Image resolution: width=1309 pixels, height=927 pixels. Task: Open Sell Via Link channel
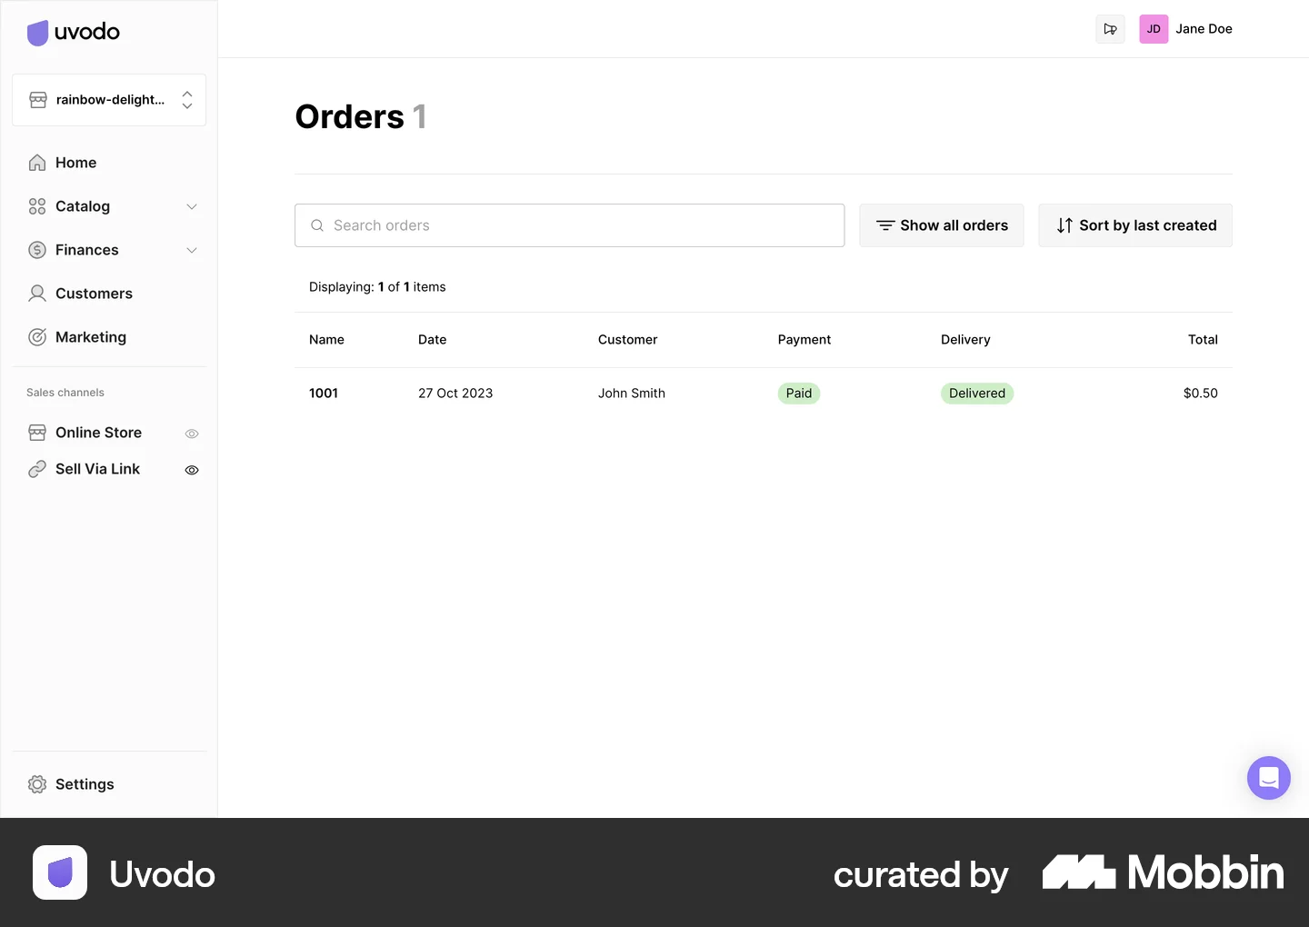coord(97,469)
